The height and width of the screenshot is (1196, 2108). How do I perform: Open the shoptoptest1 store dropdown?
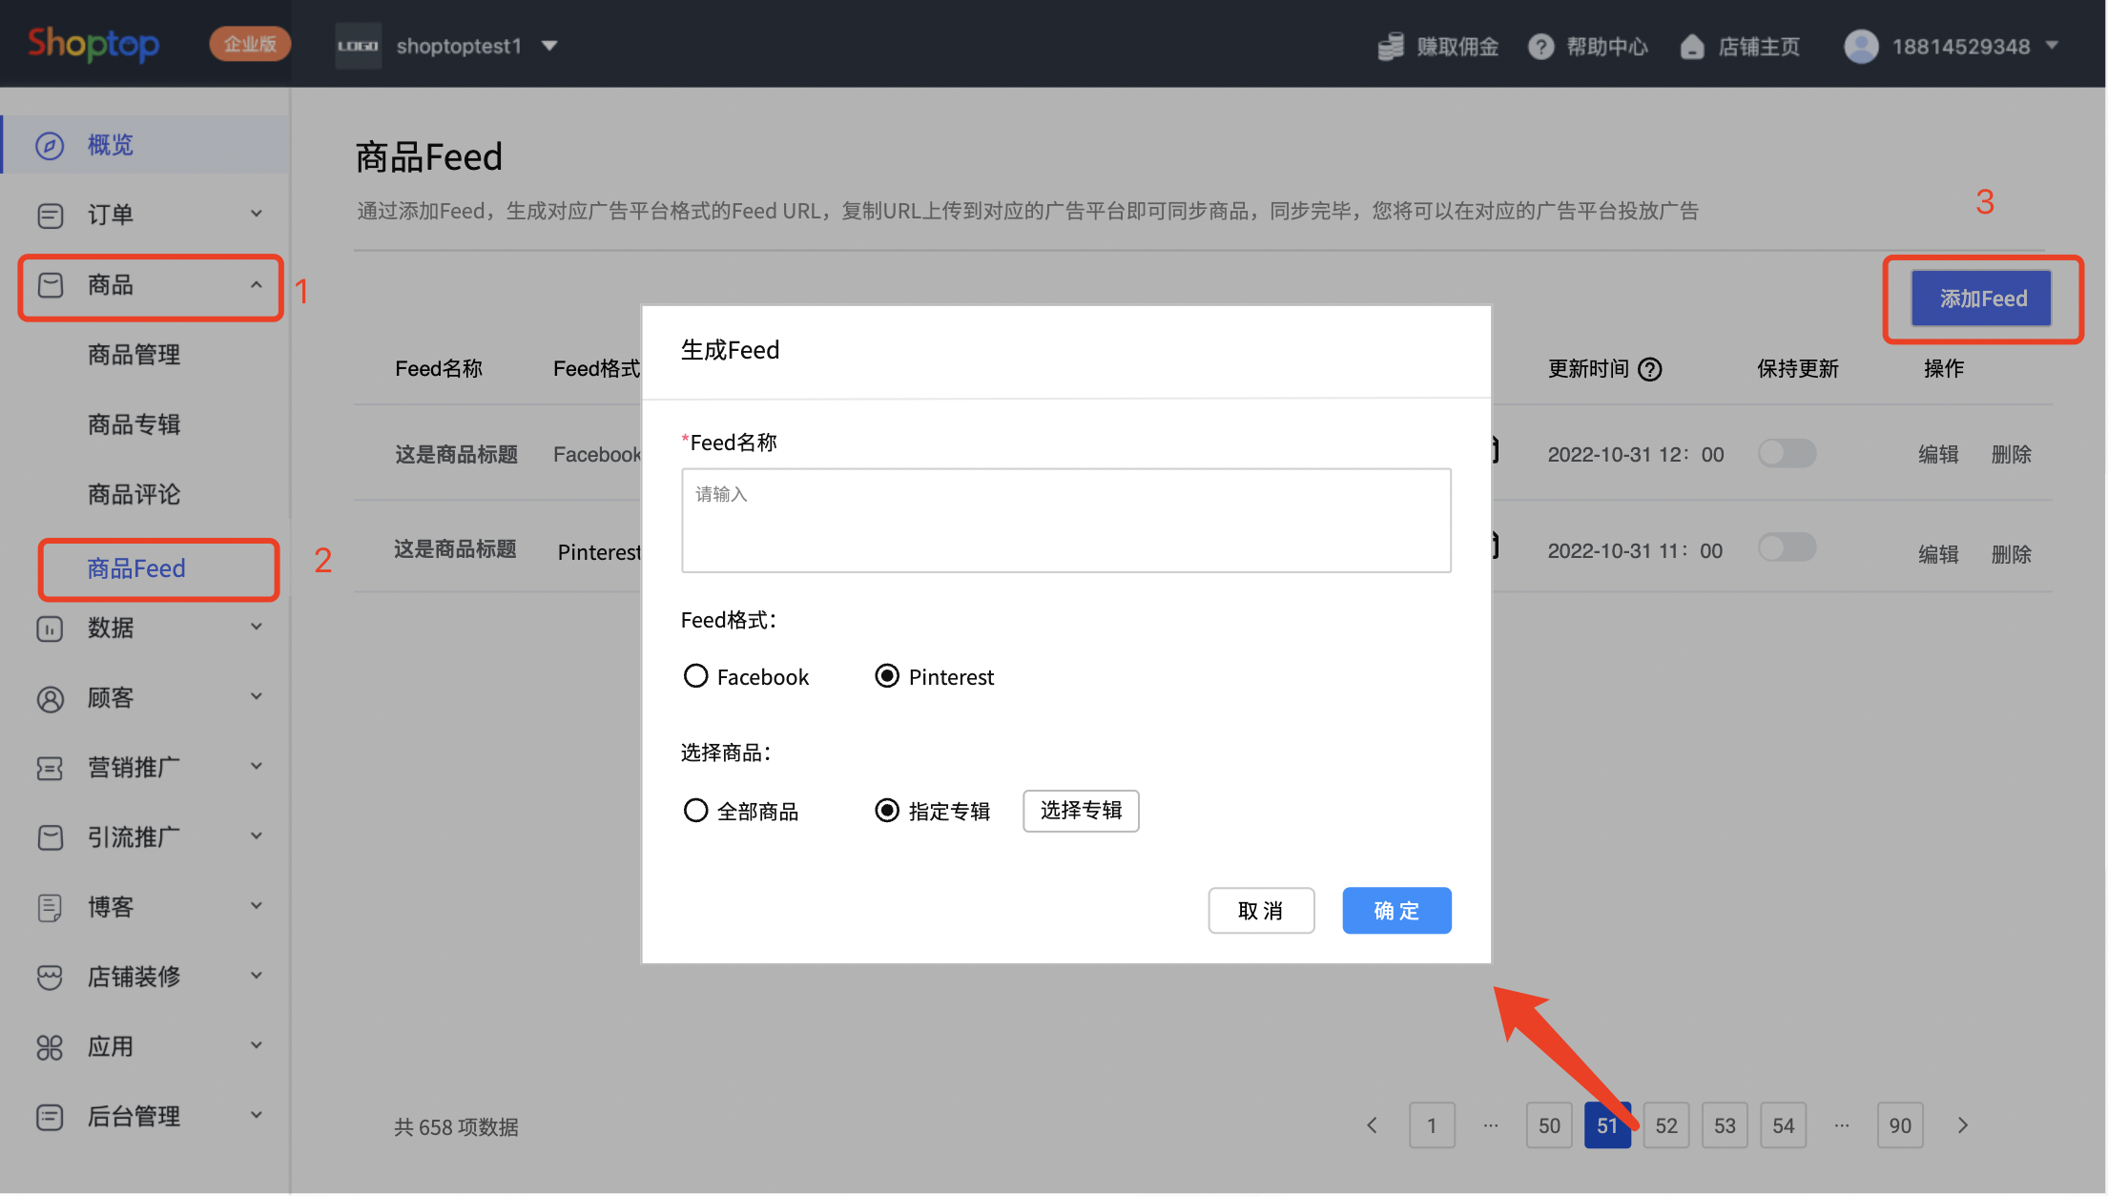548,46
